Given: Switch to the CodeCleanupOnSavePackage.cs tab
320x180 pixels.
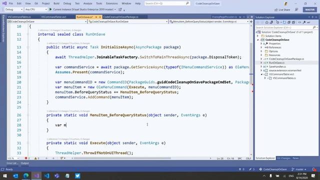Looking at the screenshot, I should pyautogui.click(x=120, y=17).
